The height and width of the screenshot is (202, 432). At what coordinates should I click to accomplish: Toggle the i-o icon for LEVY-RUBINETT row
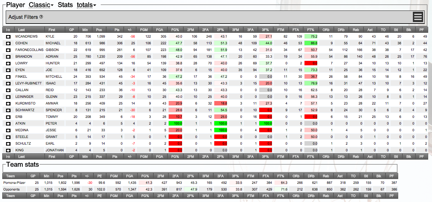(x=8, y=83)
